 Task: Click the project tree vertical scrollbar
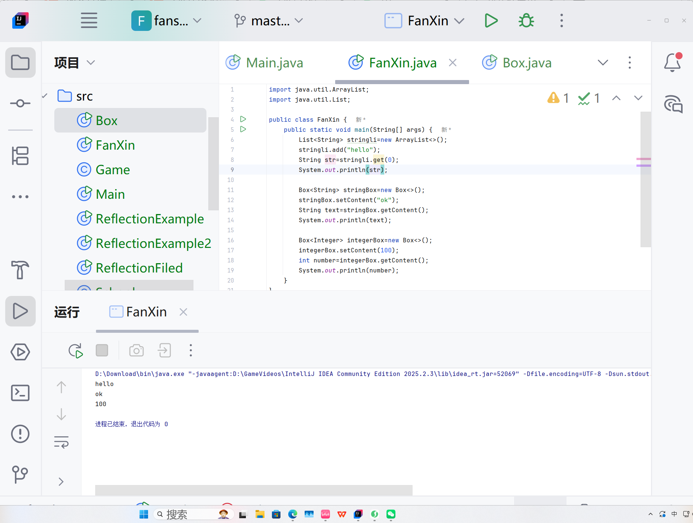coord(213,164)
